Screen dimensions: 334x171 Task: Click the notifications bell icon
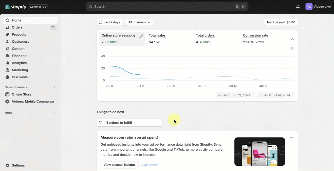pos(298,7)
